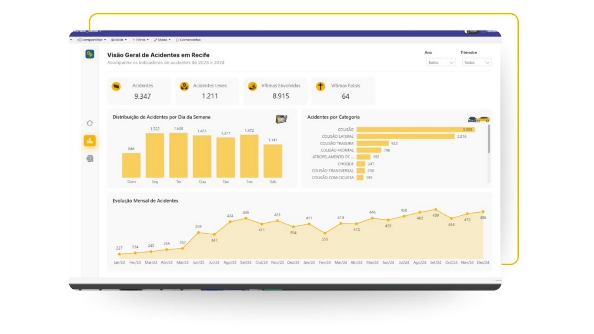Click the Set/24 data point labeled 499

(x=435, y=210)
